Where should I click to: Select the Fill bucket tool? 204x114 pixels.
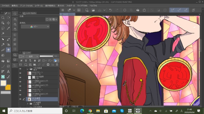(3, 61)
